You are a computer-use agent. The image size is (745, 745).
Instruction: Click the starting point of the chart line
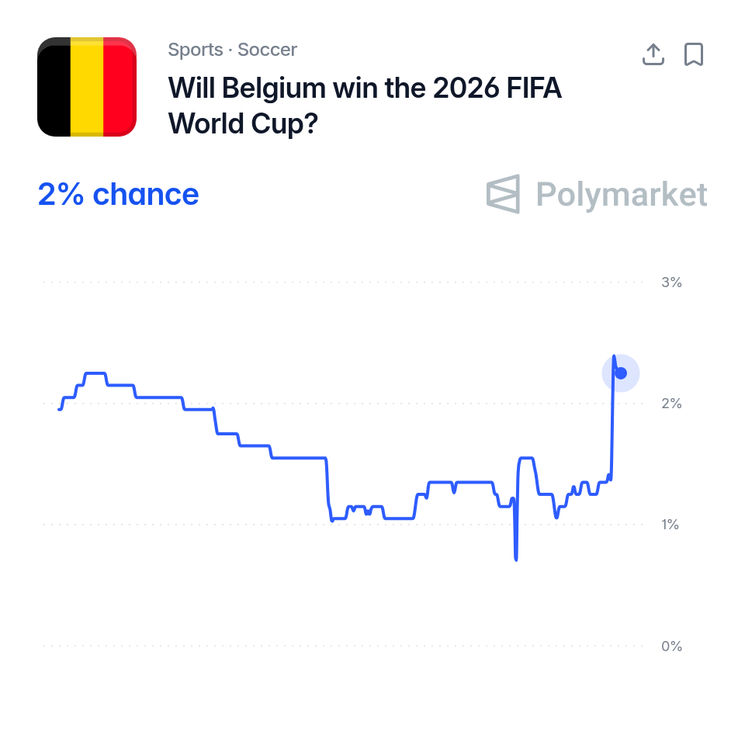(60, 409)
